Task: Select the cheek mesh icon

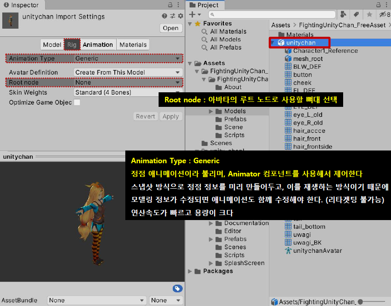Action: 288,82
